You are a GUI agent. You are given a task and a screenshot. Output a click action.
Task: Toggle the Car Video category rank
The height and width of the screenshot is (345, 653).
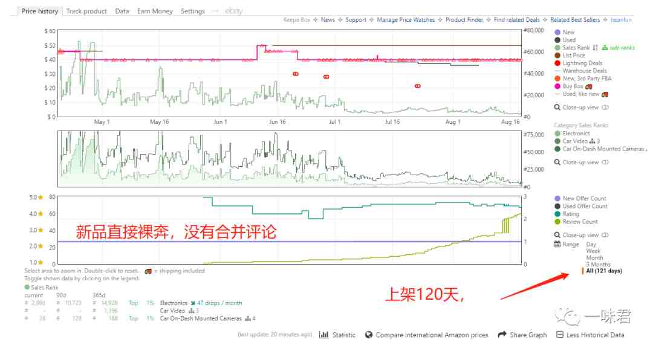[577, 141]
